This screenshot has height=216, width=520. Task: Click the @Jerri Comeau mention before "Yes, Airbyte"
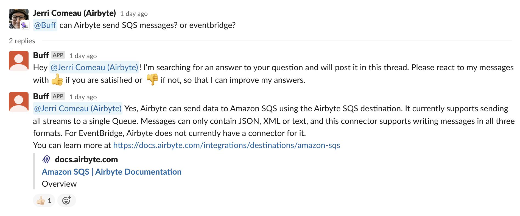click(x=78, y=109)
